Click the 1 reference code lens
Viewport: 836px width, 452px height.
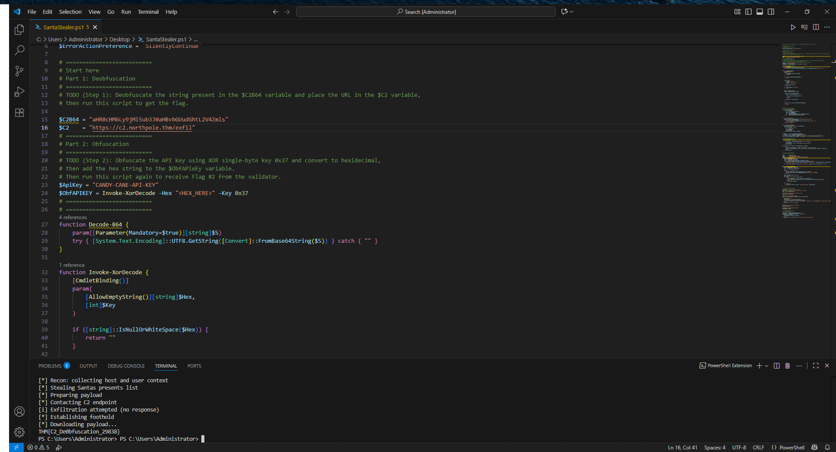(72, 265)
